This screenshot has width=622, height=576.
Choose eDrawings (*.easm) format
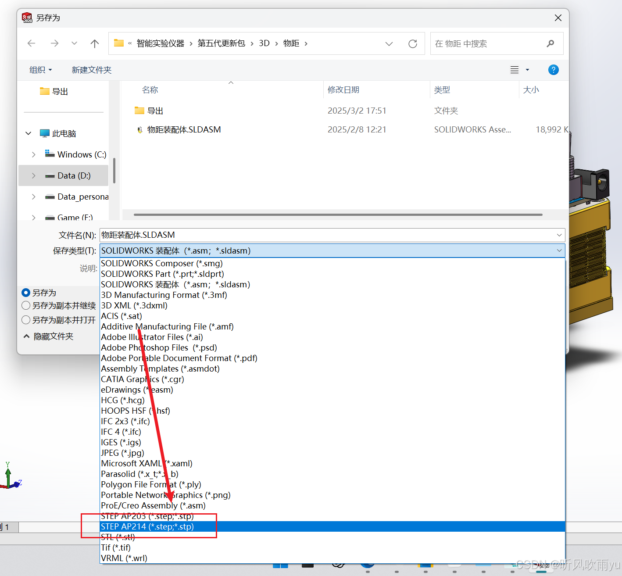click(332, 390)
